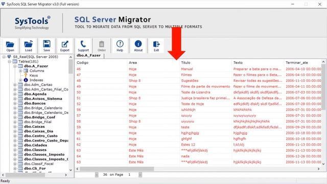Expand the dbo.Caixas table
The height and width of the screenshot is (184, 327).
click(x=15, y=127)
